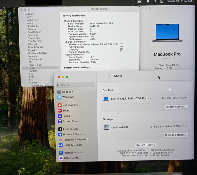The image size is (197, 175).
Task: Open ENERGY STAR Compliance link
Action: click(x=134, y=153)
